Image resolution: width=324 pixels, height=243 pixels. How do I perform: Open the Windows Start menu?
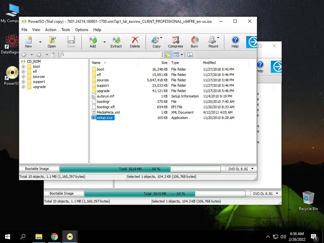[x=8, y=237]
